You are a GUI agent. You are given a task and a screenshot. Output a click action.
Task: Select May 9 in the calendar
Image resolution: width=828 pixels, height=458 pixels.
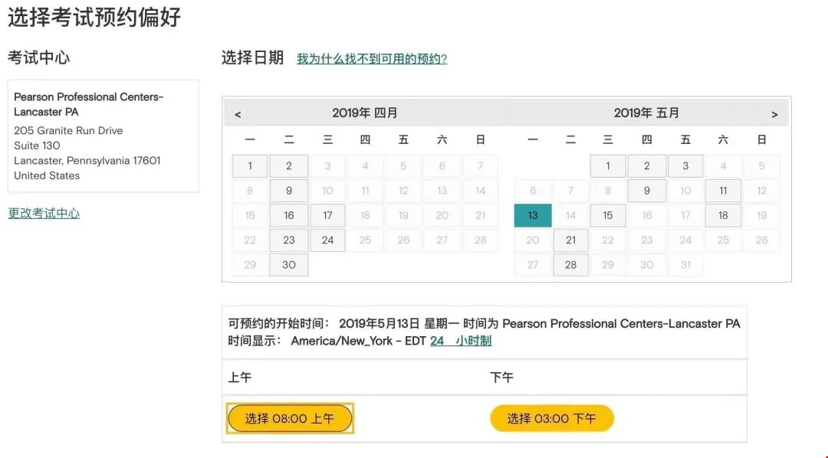647,191
